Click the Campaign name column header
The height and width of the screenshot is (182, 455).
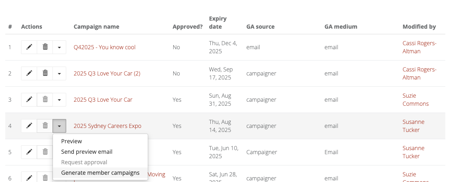(x=96, y=27)
